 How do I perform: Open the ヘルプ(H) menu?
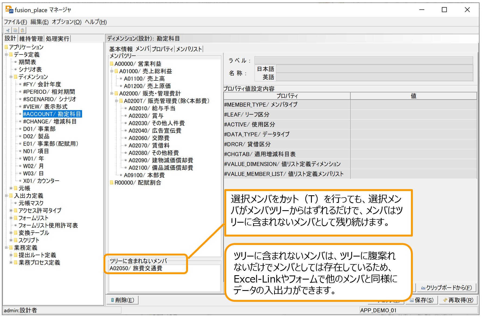(96, 22)
